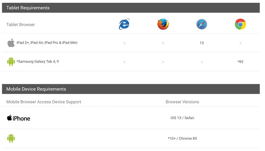The image size is (265, 151).
Task: Click the Apple logo beside iPad list
Action: (11, 43)
